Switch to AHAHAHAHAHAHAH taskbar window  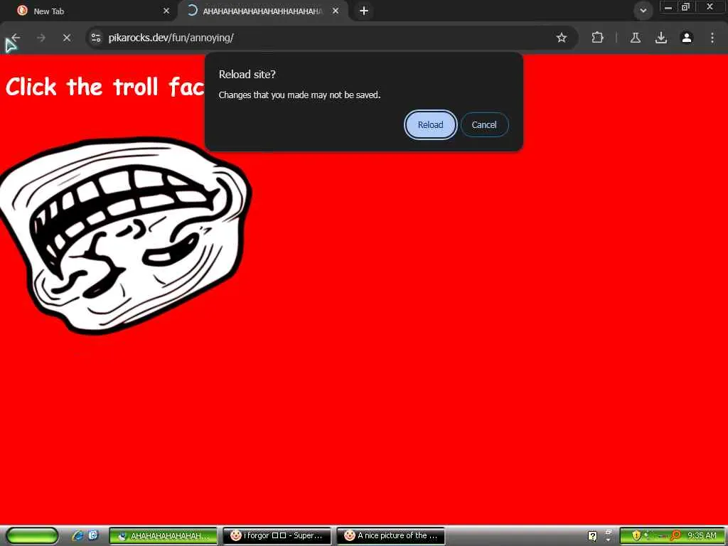(x=163, y=536)
